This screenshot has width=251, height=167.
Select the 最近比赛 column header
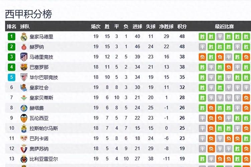(x=224, y=26)
